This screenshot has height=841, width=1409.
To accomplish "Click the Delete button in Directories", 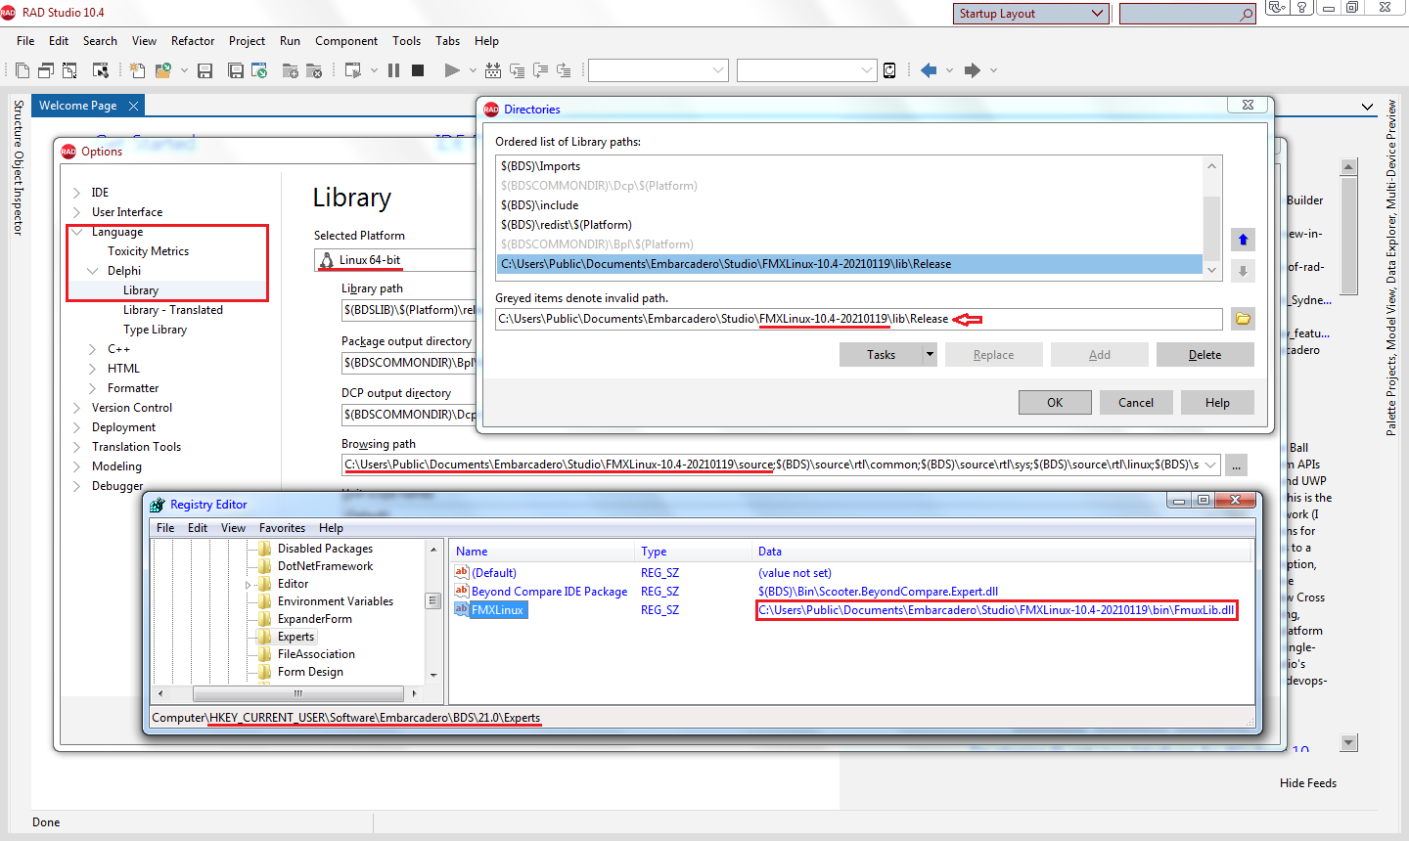I will 1205,355.
